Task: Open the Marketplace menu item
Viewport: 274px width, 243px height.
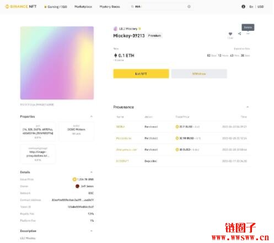Action: pyautogui.click(x=83, y=7)
